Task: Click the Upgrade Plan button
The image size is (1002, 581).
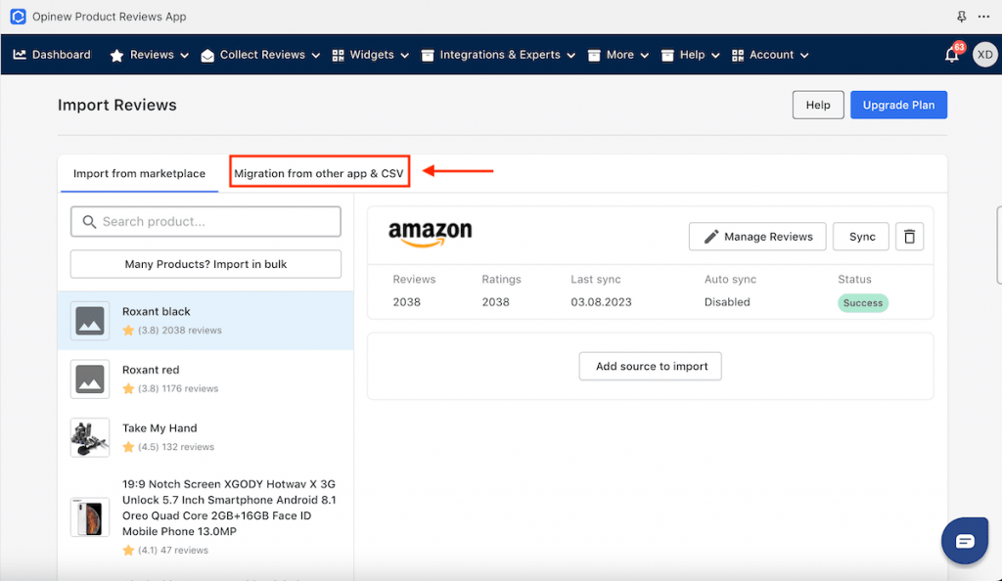Action: pos(898,105)
